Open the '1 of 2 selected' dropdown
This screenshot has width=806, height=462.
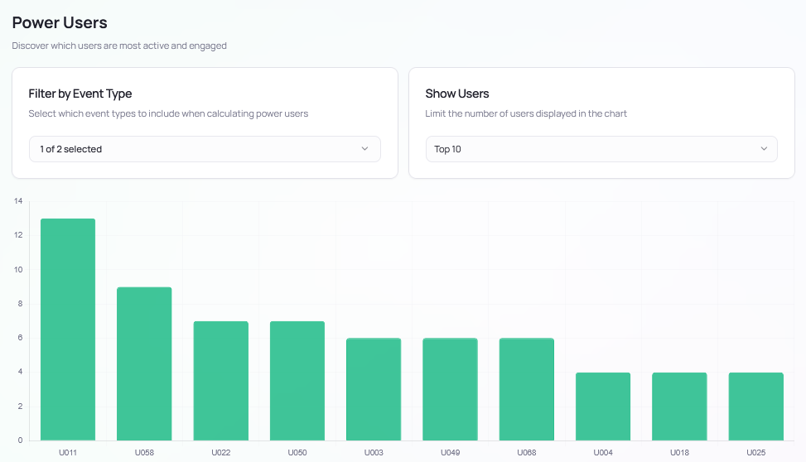204,149
